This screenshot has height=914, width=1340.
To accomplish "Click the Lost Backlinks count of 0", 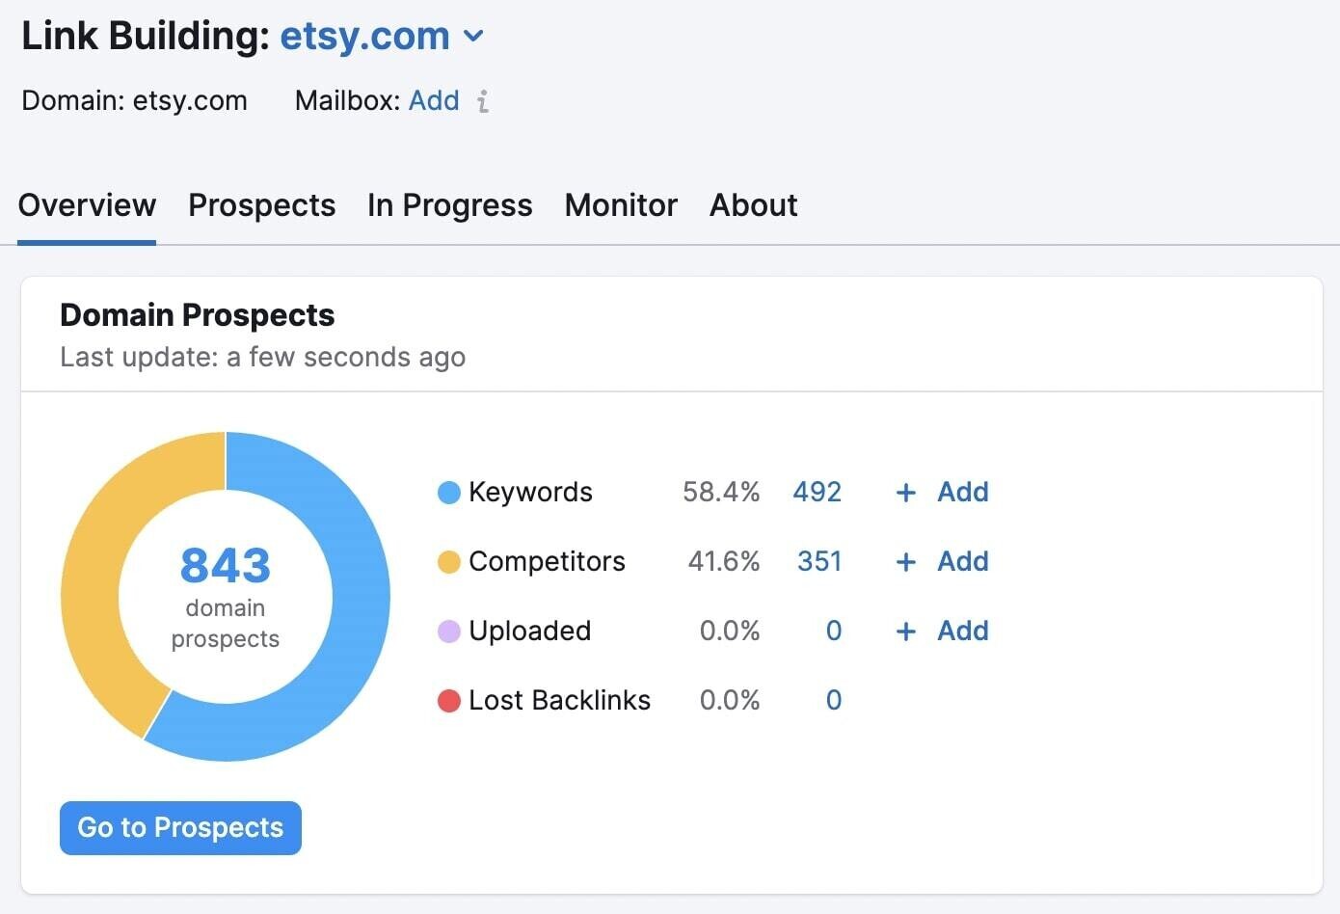I will tap(834, 700).
